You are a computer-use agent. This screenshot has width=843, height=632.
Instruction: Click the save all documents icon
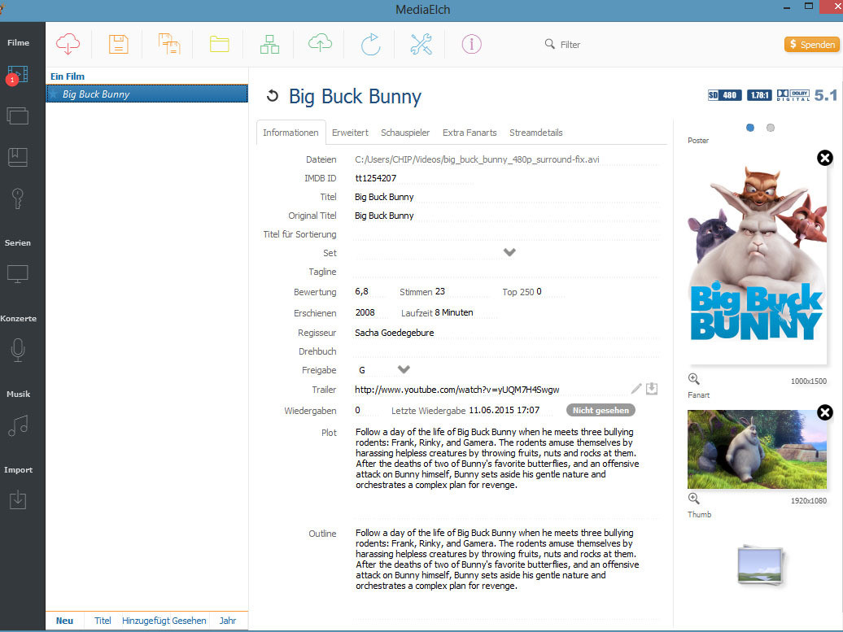pos(168,44)
